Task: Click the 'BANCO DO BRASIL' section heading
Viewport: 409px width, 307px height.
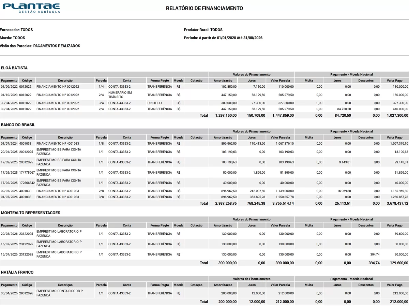Action: [x=18, y=125]
